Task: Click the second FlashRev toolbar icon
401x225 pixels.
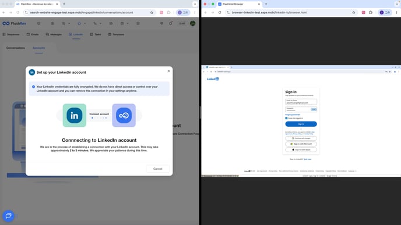Action: pos(52,23)
